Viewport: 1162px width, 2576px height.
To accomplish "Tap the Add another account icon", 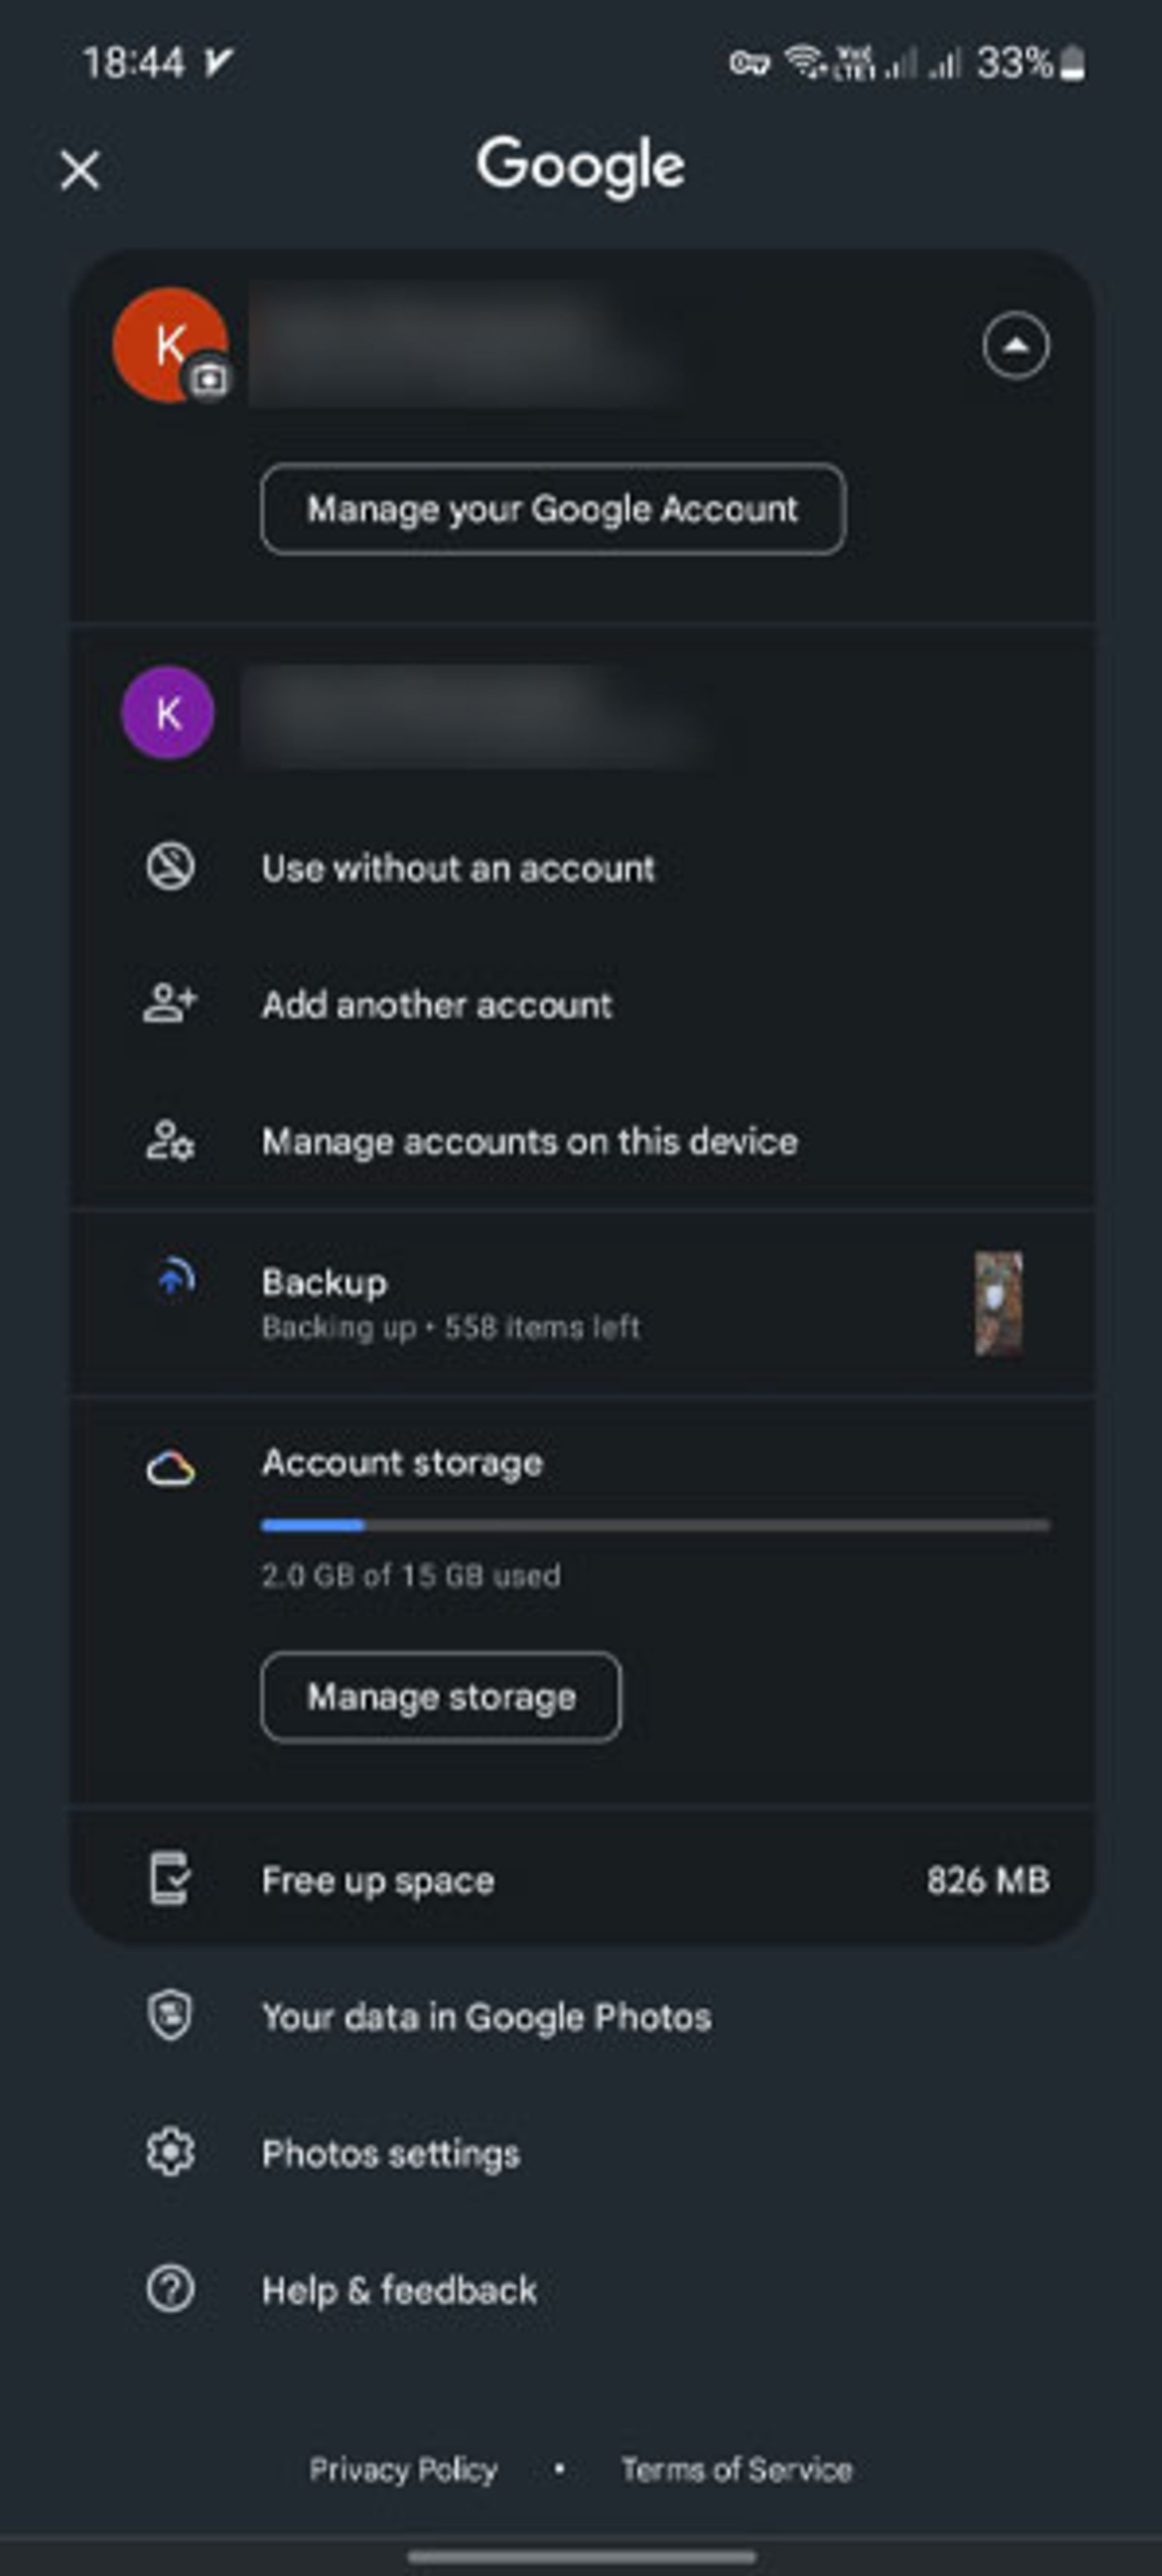I will tap(171, 1003).
